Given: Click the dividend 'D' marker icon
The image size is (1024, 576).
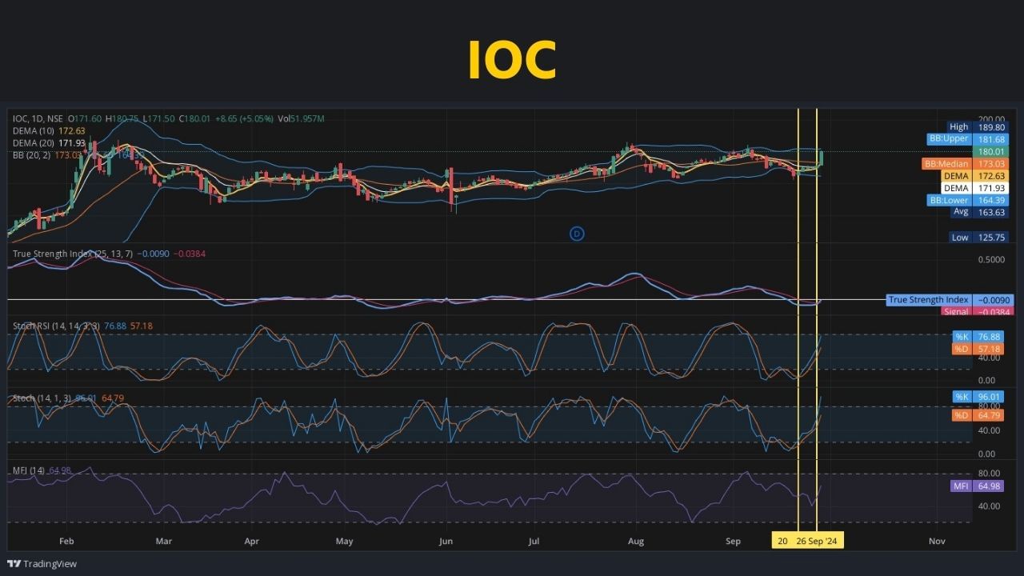Looking at the screenshot, I should pos(576,234).
